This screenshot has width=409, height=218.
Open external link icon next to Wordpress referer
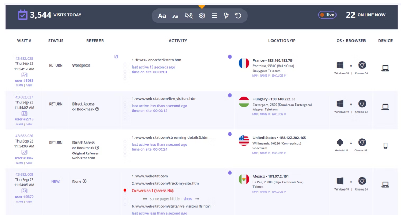[x=116, y=56]
